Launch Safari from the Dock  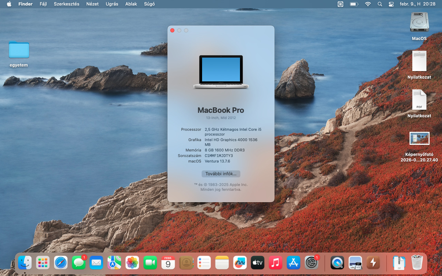(61, 263)
